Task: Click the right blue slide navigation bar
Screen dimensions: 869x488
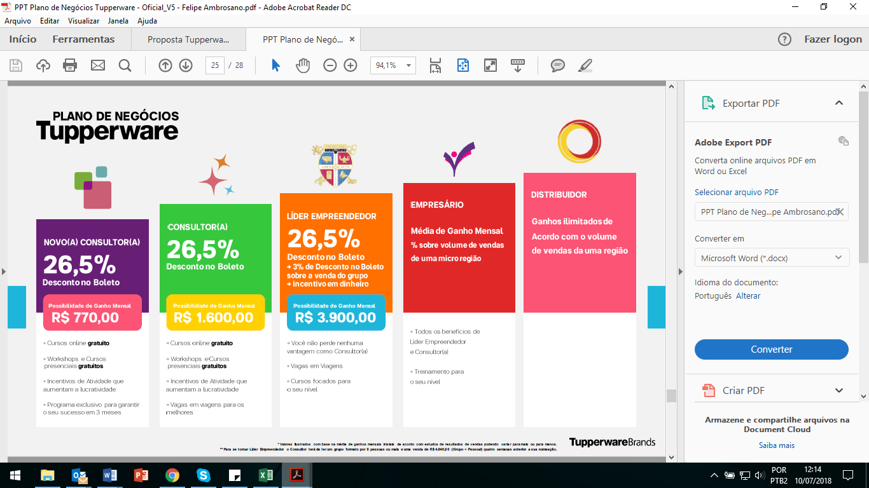Action: point(656,307)
